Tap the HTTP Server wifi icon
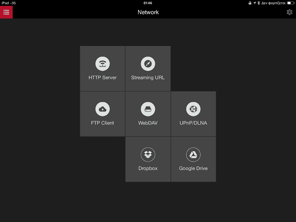Screen dimensions: 296x222 point(102,64)
